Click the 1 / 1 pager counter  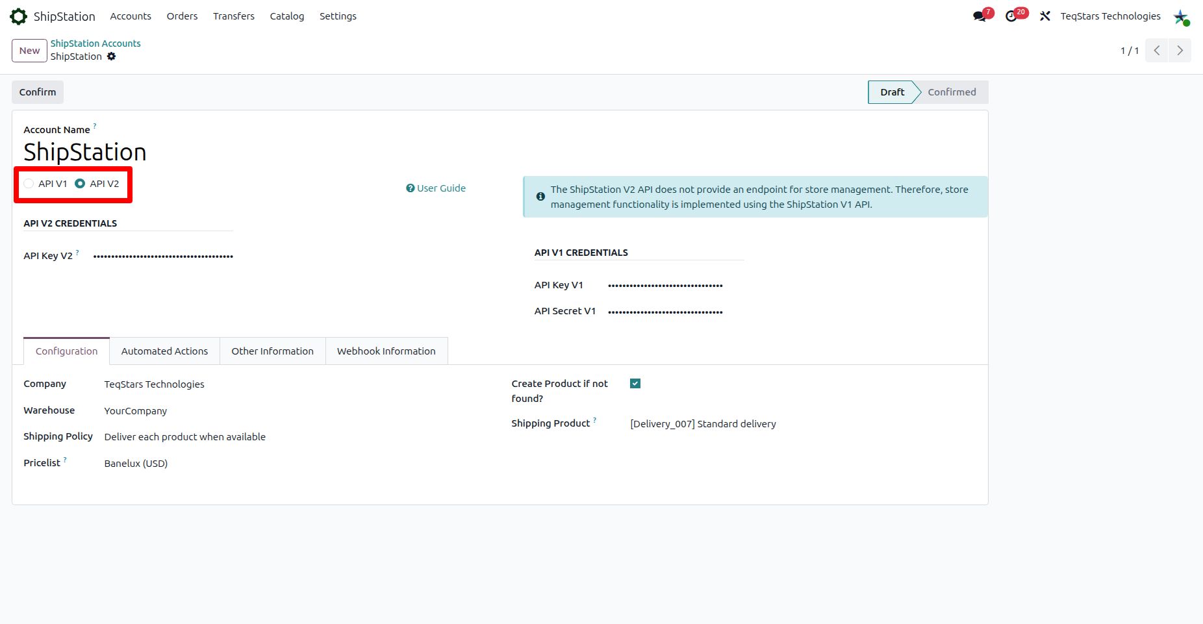[x=1130, y=51]
